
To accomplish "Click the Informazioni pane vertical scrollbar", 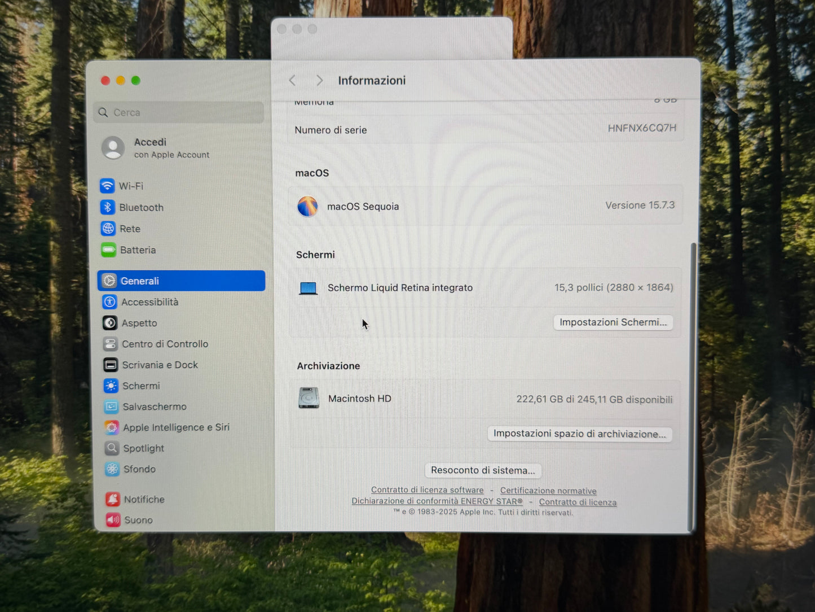I will 693,387.
